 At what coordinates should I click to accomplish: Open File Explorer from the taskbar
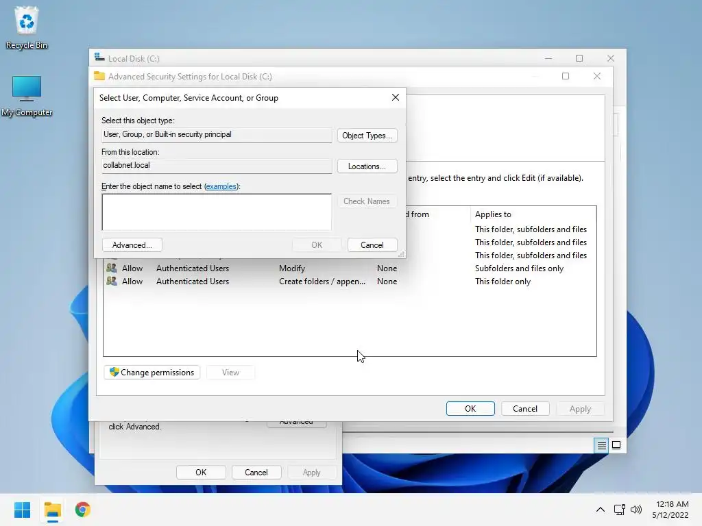pos(52,510)
